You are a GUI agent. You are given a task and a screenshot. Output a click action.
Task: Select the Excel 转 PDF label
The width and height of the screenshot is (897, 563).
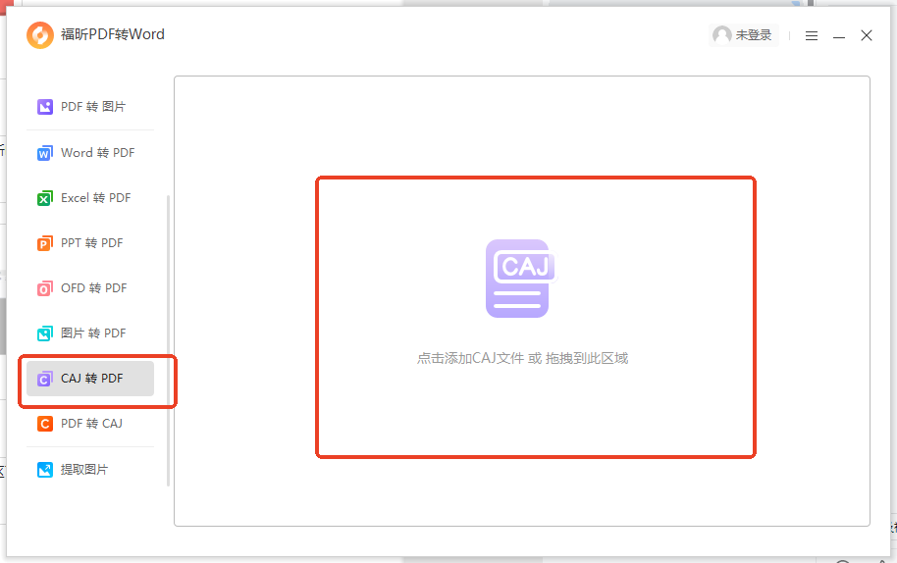tap(95, 198)
